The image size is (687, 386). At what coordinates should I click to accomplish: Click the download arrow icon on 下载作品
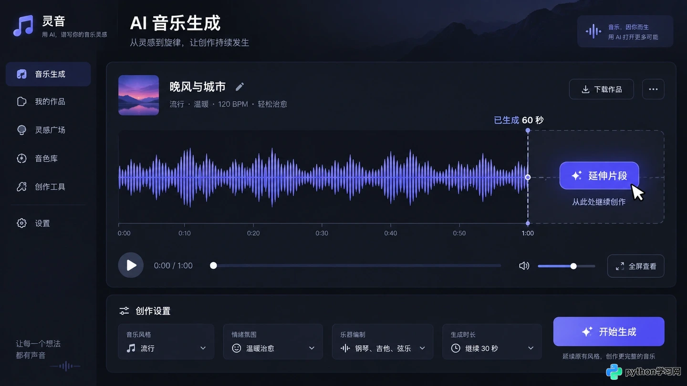pyautogui.click(x=585, y=89)
